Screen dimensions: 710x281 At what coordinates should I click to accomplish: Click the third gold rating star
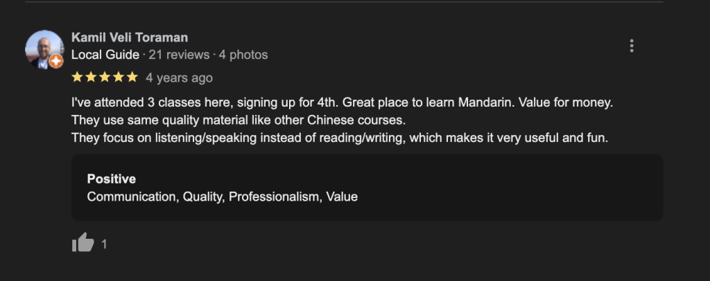(x=105, y=77)
